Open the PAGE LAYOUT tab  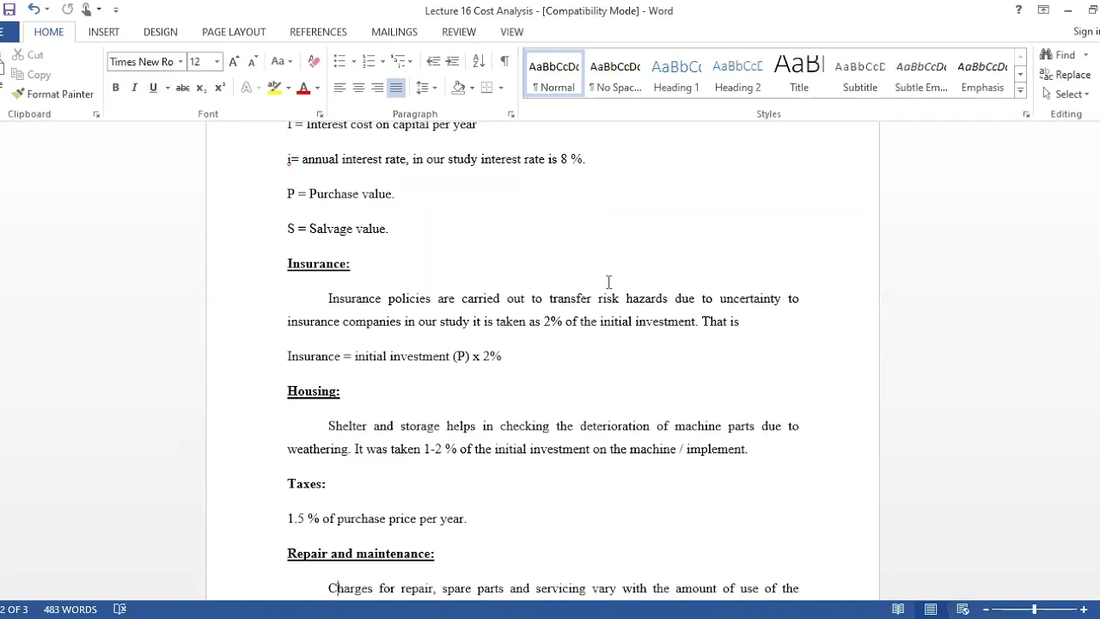point(234,32)
